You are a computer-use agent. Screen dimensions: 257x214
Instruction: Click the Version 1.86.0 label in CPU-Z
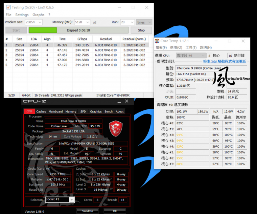coord(34,212)
